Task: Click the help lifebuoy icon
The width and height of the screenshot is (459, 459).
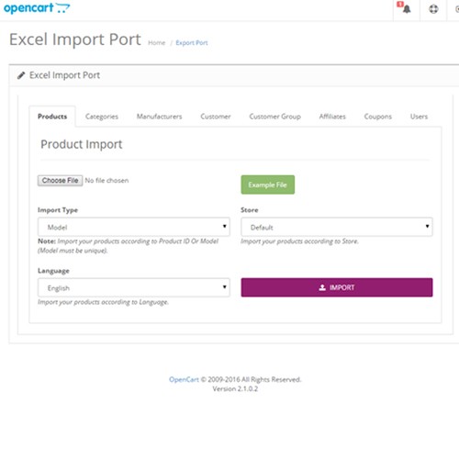Action: click(x=433, y=9)
